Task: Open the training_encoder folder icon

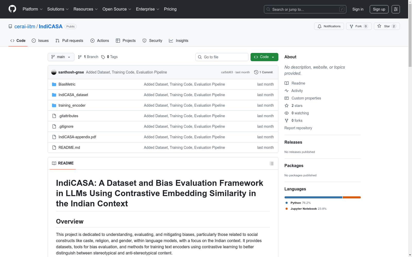Action: click(54, 105)
